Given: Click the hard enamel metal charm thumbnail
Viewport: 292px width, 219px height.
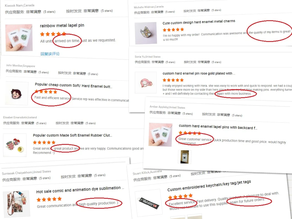Looking at the screenshot, I should click(146, 33).
